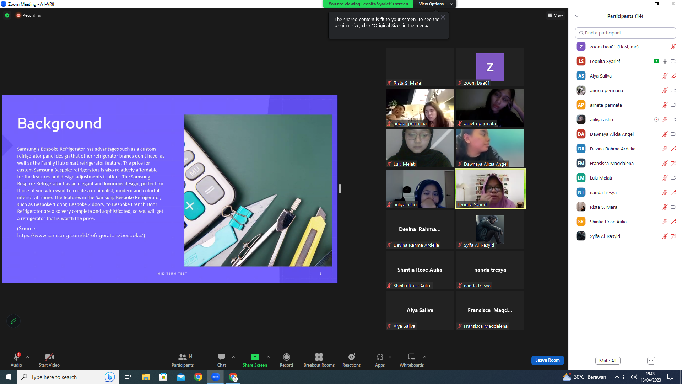Open the system tray hidden icons arrow
The width and height of the screenshot is (682, 384).
click(617, 377)
